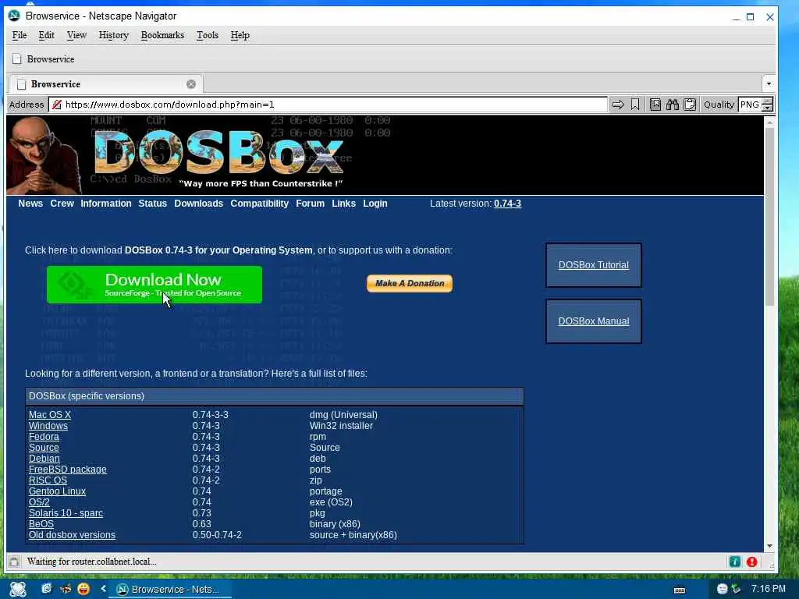Image resolution: width=799 pixels, height=599 pixels.
Task: Click the green info icon in the status bar
Action: point(735,562)
